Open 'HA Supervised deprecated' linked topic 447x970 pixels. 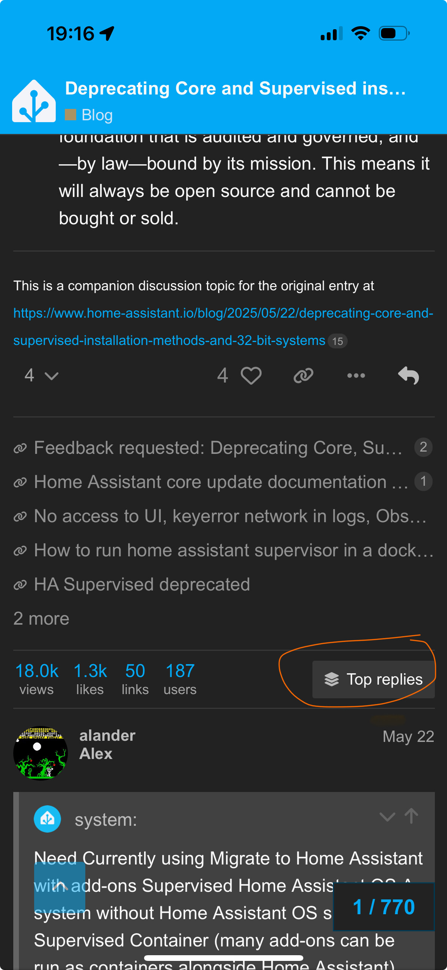pyautogui.click(x=142, y=584)
